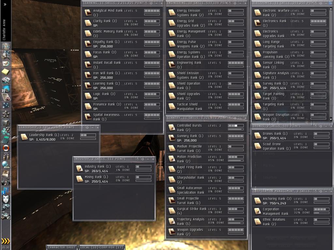The width and height of the screenshot is (334, 250).
Task: Open the yellow notepad icon
Action: [6, 72]
